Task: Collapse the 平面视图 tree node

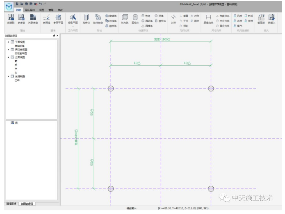Action: [8, 42]
